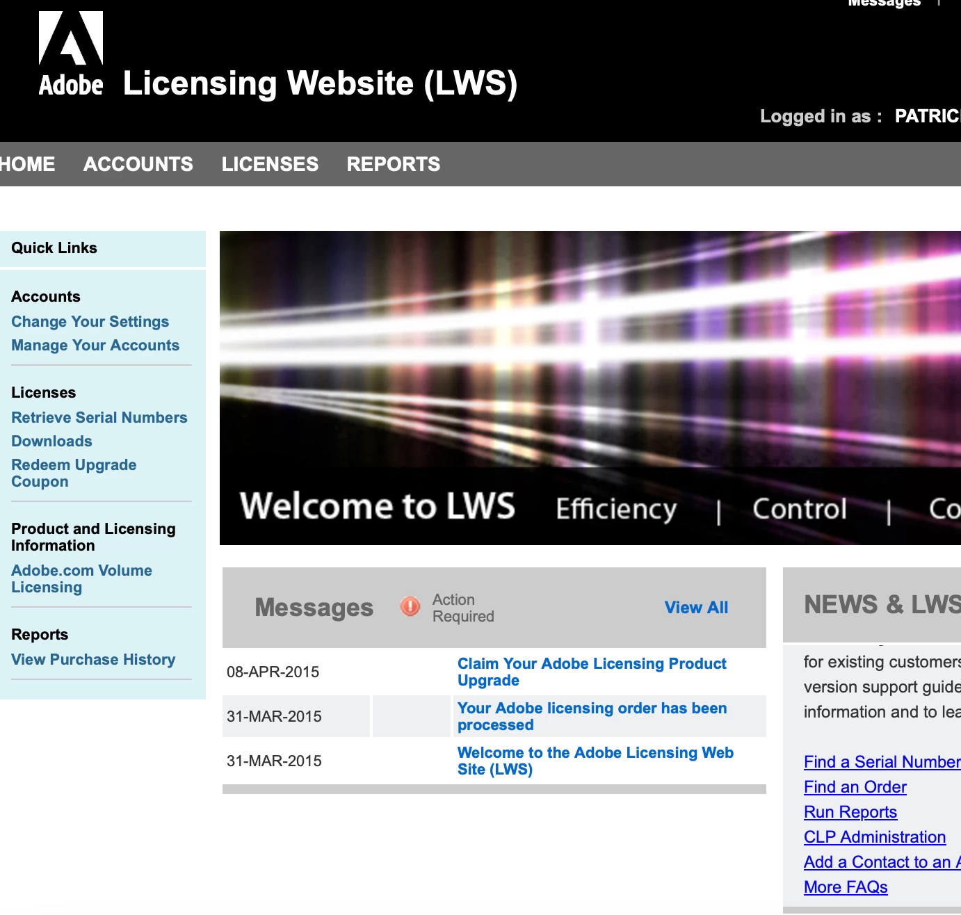The width and height of the screenshot is (961, 915).
Task: Open the LICENSES navigation menu
Action: pos(270,164)
